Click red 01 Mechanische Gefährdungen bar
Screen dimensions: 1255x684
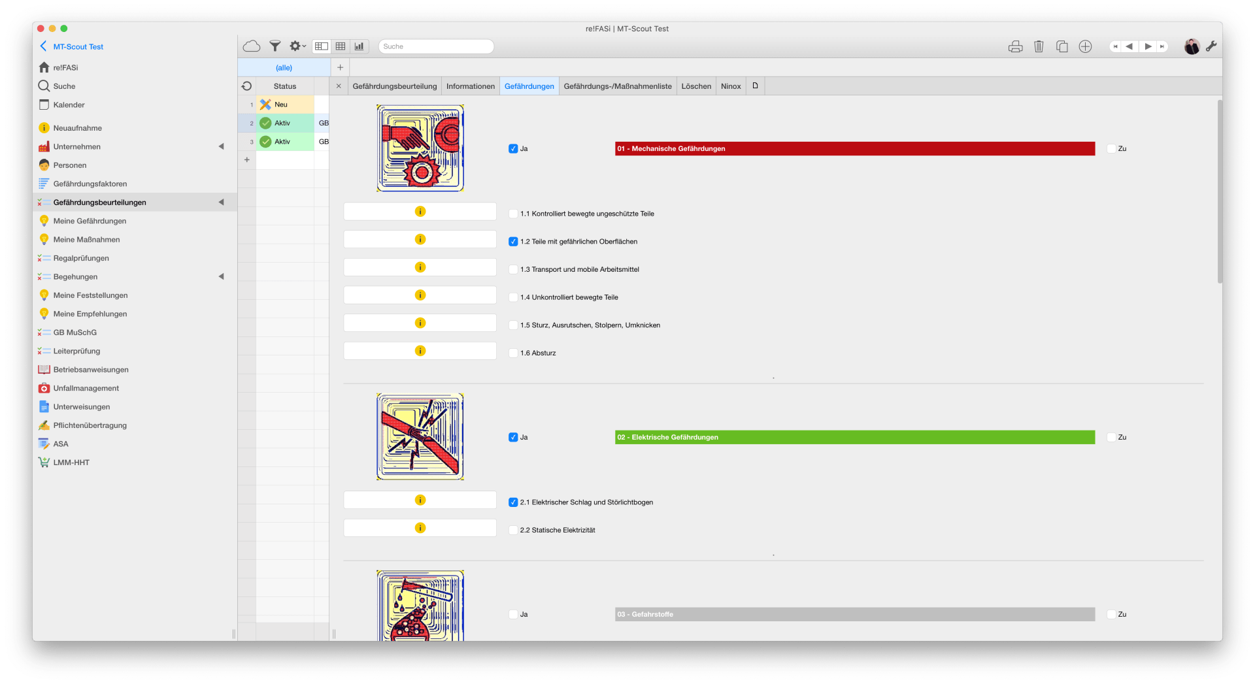(x=855, y=149)
